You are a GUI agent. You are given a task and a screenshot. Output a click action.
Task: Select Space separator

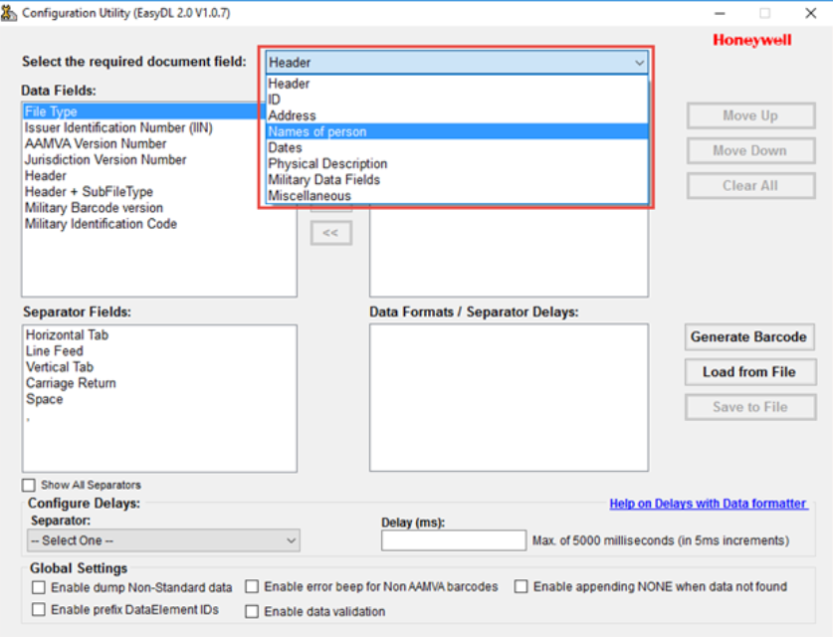point(45,399)
